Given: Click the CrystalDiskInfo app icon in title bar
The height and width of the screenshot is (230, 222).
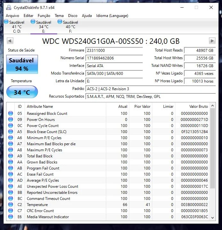Looking at the screenshot, I should coord(9,7).
